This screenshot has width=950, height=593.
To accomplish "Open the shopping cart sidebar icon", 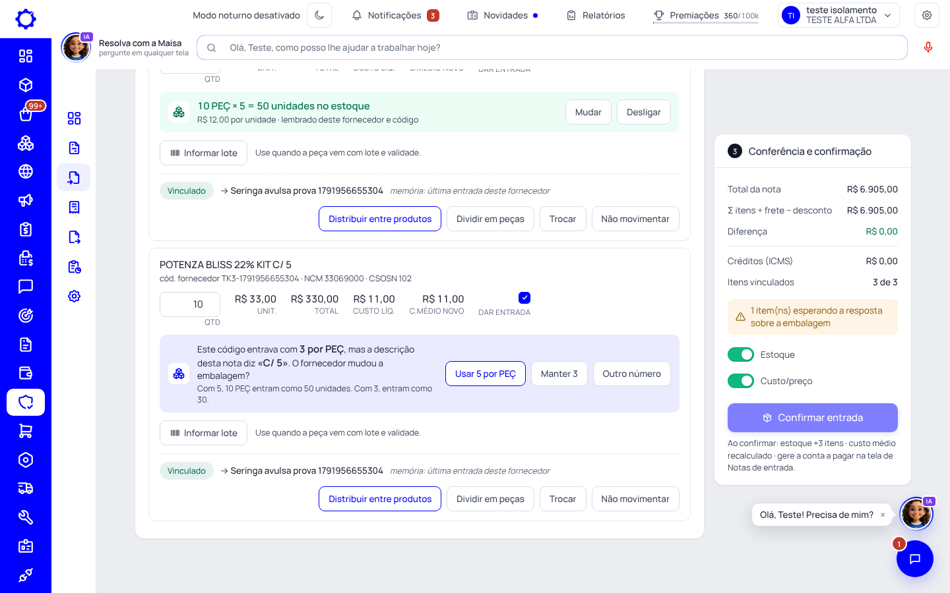I will click(x=26, y=431).
